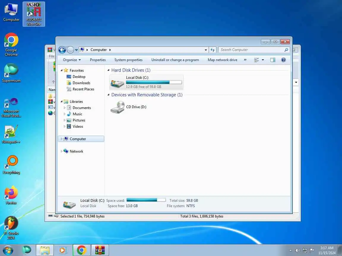This screenshot has width=342, height=256.
Task: Expand the Computer tree node
Action: [61, 139]
